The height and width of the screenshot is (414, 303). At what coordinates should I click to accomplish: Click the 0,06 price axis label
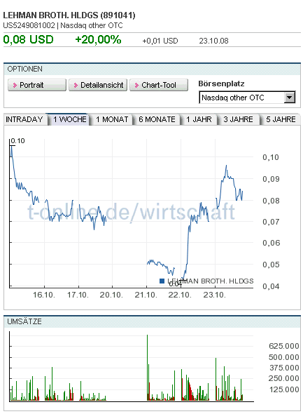[271, 243]
